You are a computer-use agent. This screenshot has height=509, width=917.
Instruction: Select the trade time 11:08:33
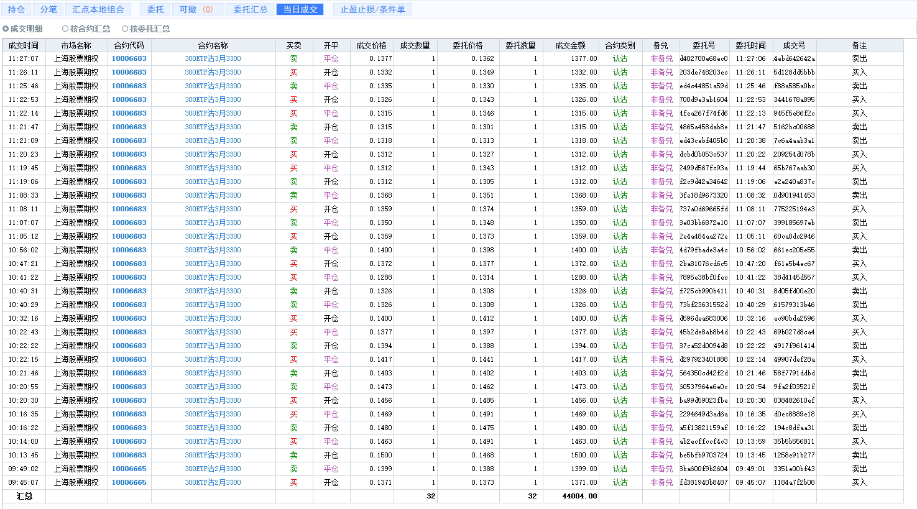point(24,195)
